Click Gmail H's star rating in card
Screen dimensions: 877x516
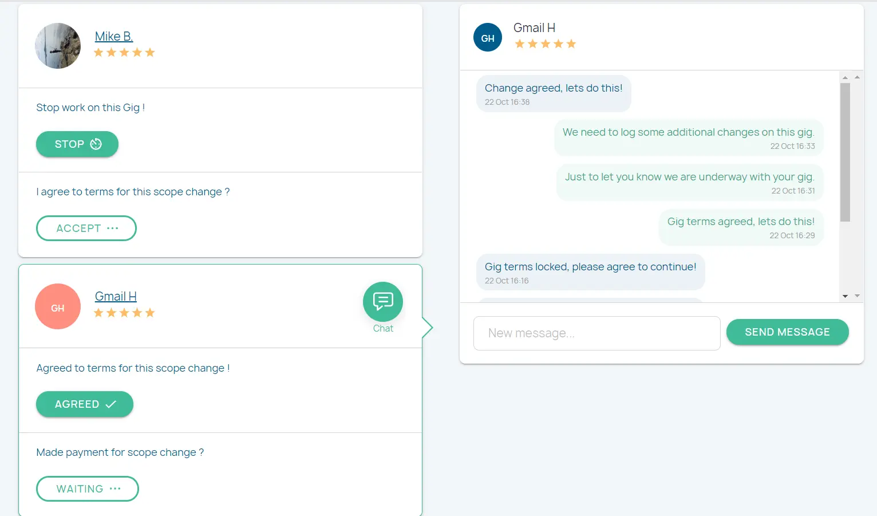pyautogui.click(x=124, y=313)
